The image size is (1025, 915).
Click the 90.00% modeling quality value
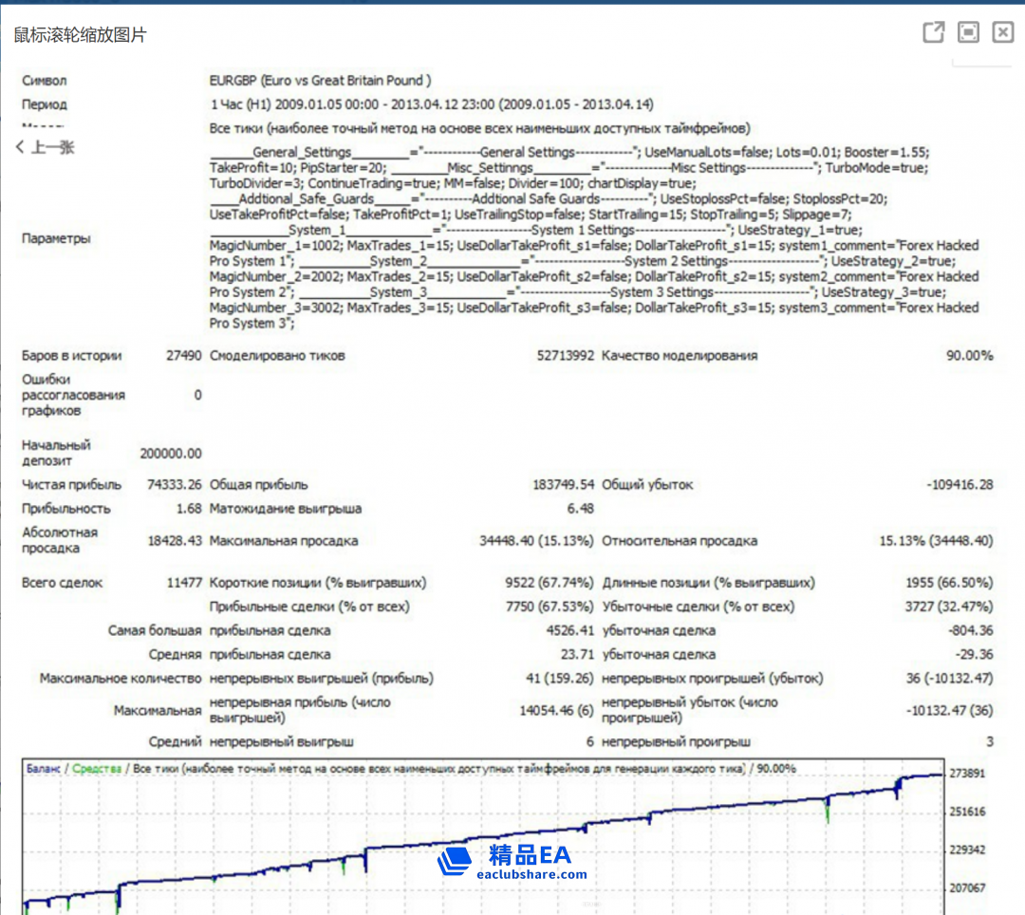969,356
